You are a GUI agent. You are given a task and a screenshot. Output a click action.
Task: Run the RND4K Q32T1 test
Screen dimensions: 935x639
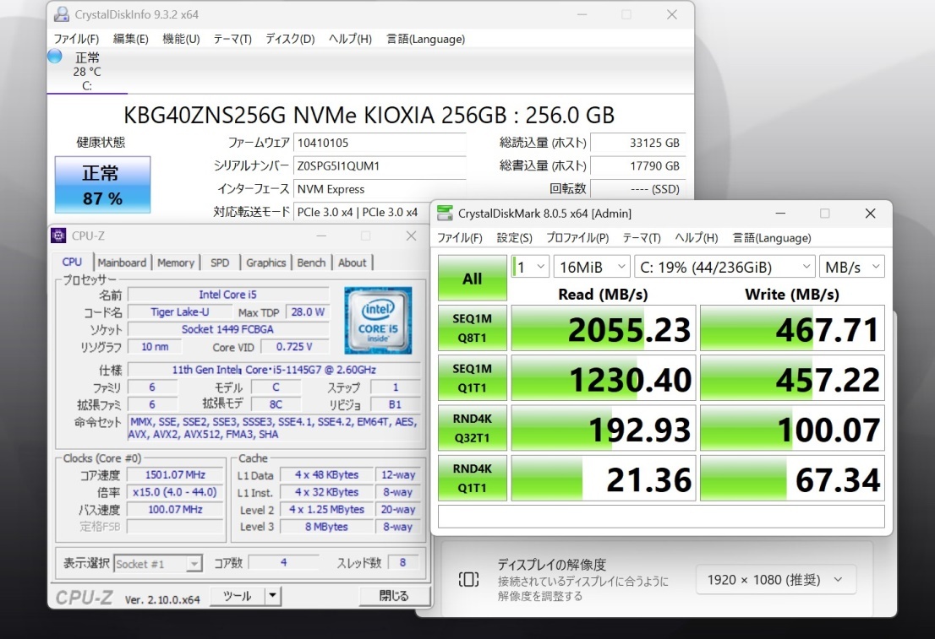click(x=473, y=428)
